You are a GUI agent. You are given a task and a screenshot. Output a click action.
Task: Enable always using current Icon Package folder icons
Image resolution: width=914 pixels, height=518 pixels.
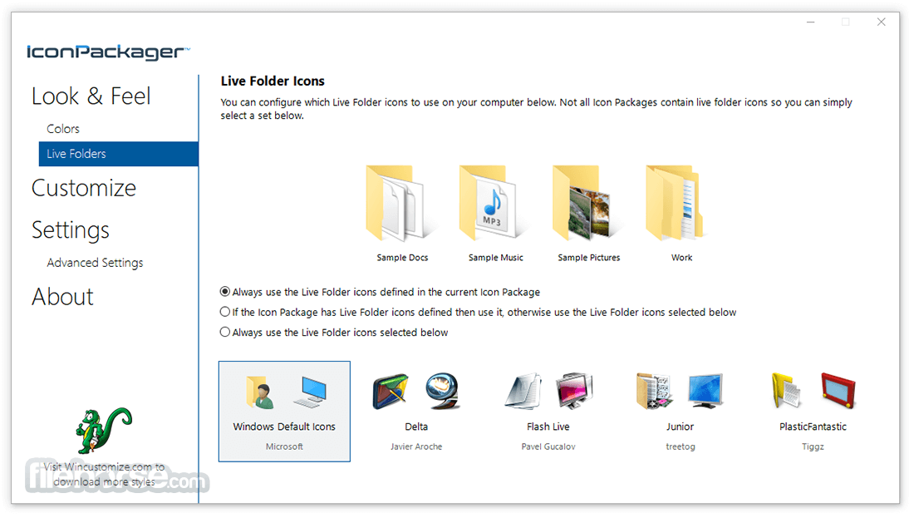pos(224,291)
